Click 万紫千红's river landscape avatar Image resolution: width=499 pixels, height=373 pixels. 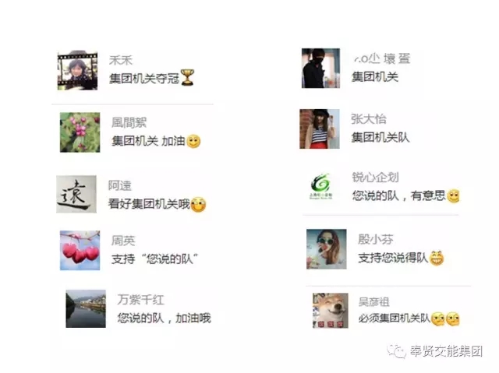[x=86, y=308]
